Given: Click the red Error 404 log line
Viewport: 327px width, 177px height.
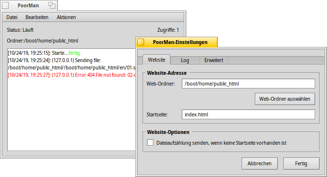Looking at the screenshot, I should (x=72, y=75).
